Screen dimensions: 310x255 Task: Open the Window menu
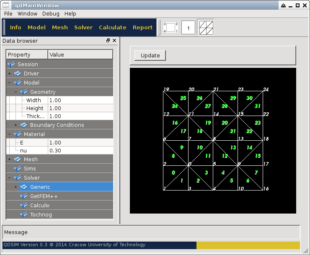coord(27,13)
